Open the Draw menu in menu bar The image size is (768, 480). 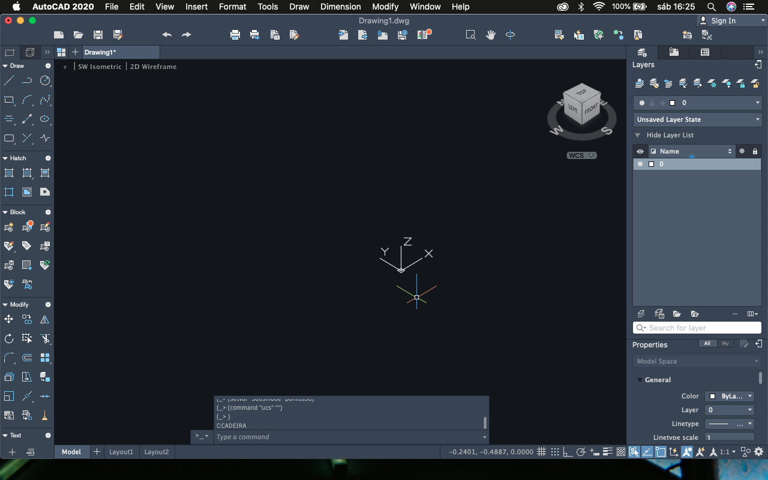click(x=299, y=7)
